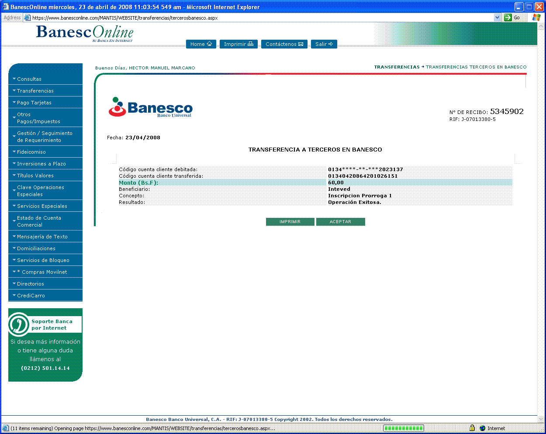Open the address bar dropdown arrow
This screenshot has height=434, width=546.
point(497,17)
